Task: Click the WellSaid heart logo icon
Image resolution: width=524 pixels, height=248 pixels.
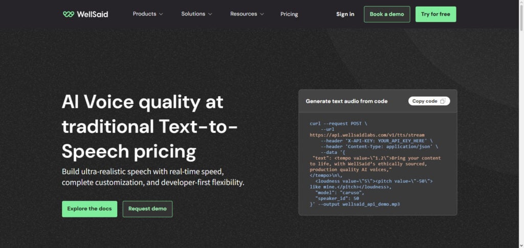Action: (x=68, y=14)
